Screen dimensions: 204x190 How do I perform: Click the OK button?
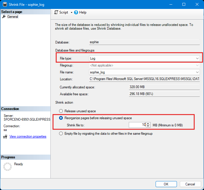(x=166, y=184)
